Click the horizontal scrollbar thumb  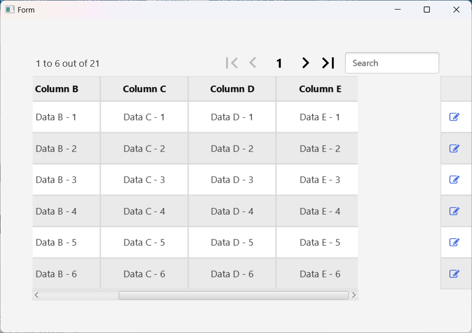point(233,295)
